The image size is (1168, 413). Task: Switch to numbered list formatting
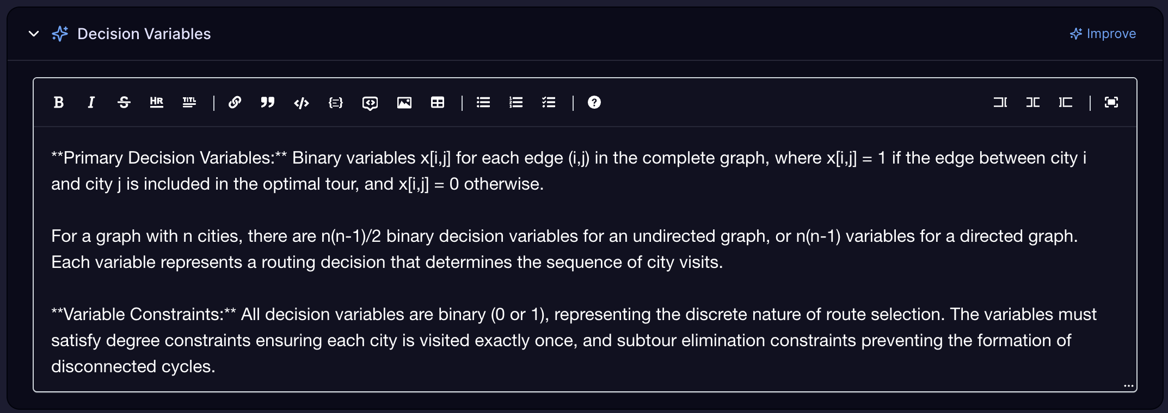(516, 103)
